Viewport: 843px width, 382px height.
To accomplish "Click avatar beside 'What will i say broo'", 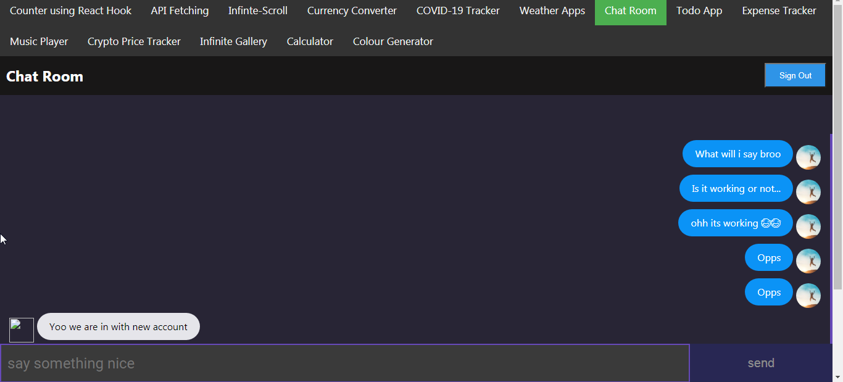I will tap(808, 157).
